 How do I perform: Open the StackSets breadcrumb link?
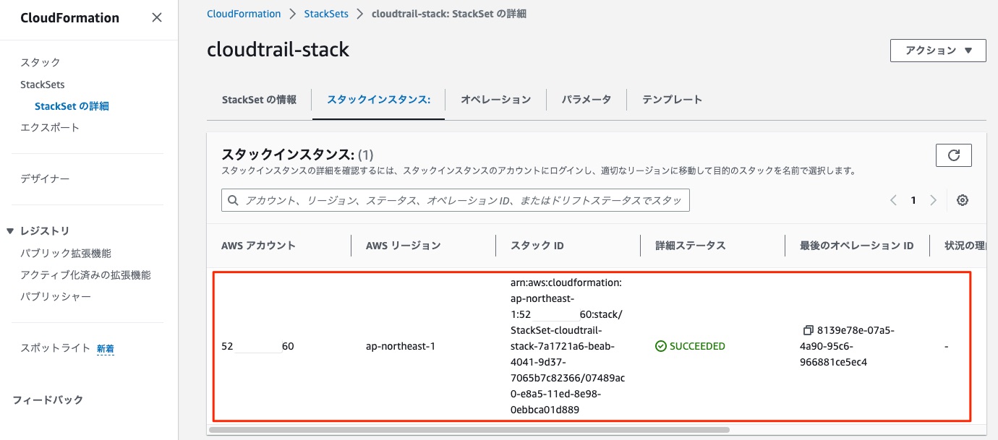click(326, 13)
